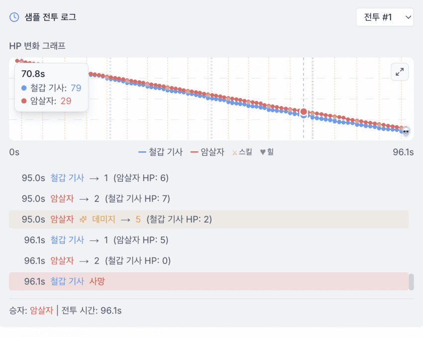The height and width of the screenshot is (337, 423).
Task: Click the 힐 heart icon in the legend
Action: [x=263, y=152]
